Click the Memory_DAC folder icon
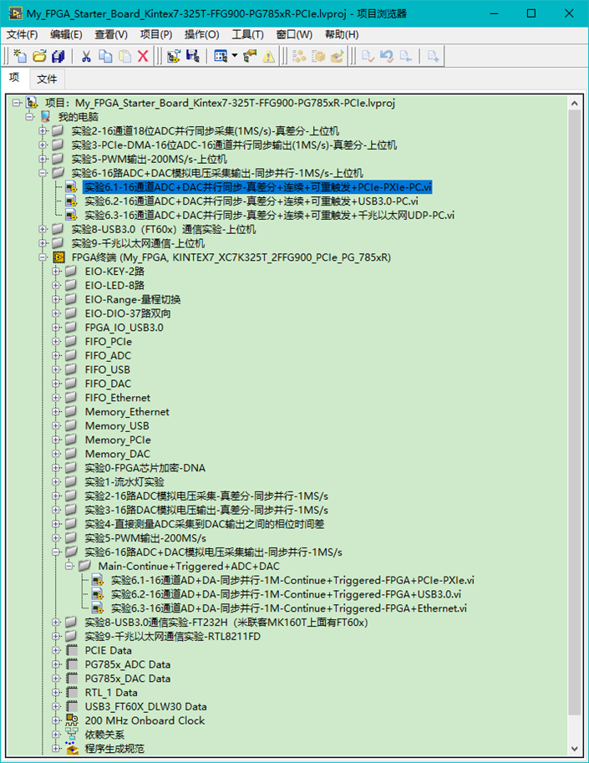The width and height of the screenshot is (589, 763). click(x=71, y=454)
